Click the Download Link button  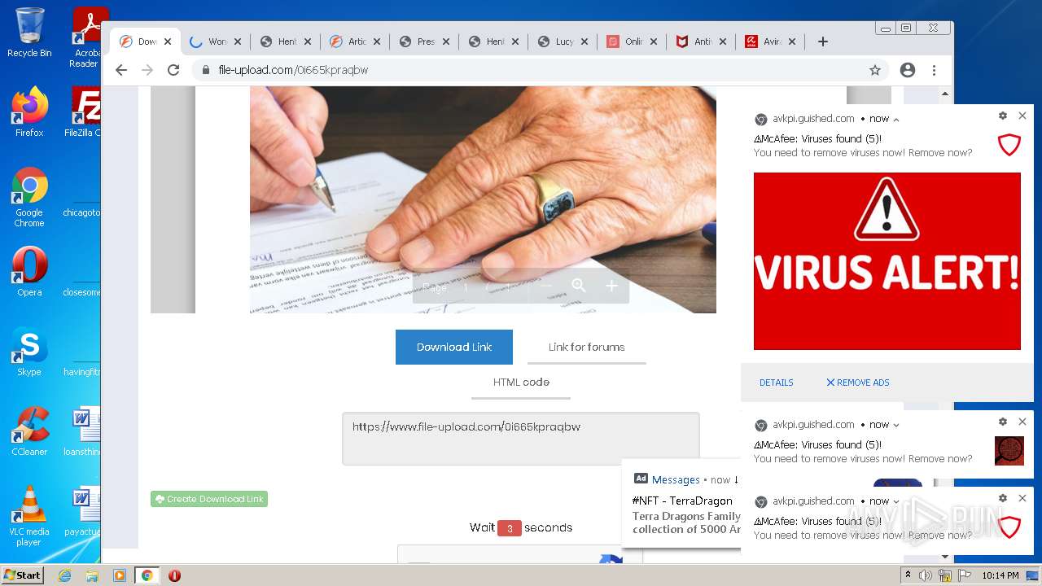(x=454, y=347)
